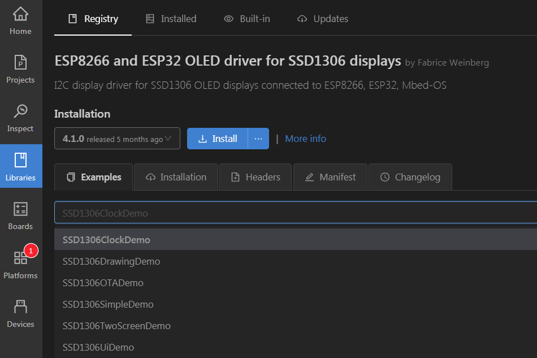Go to Home in the sidebar
Viewport: 537px width, 358px height.
coord(20,21)
